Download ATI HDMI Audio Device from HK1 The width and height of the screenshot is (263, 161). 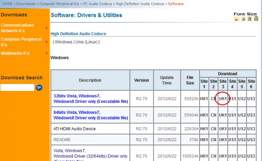click(x=204, y=129)
